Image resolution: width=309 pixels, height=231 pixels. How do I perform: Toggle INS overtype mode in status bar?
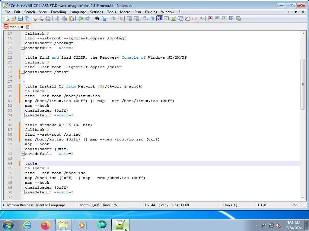pyautogui.click(x=295, y=205)
